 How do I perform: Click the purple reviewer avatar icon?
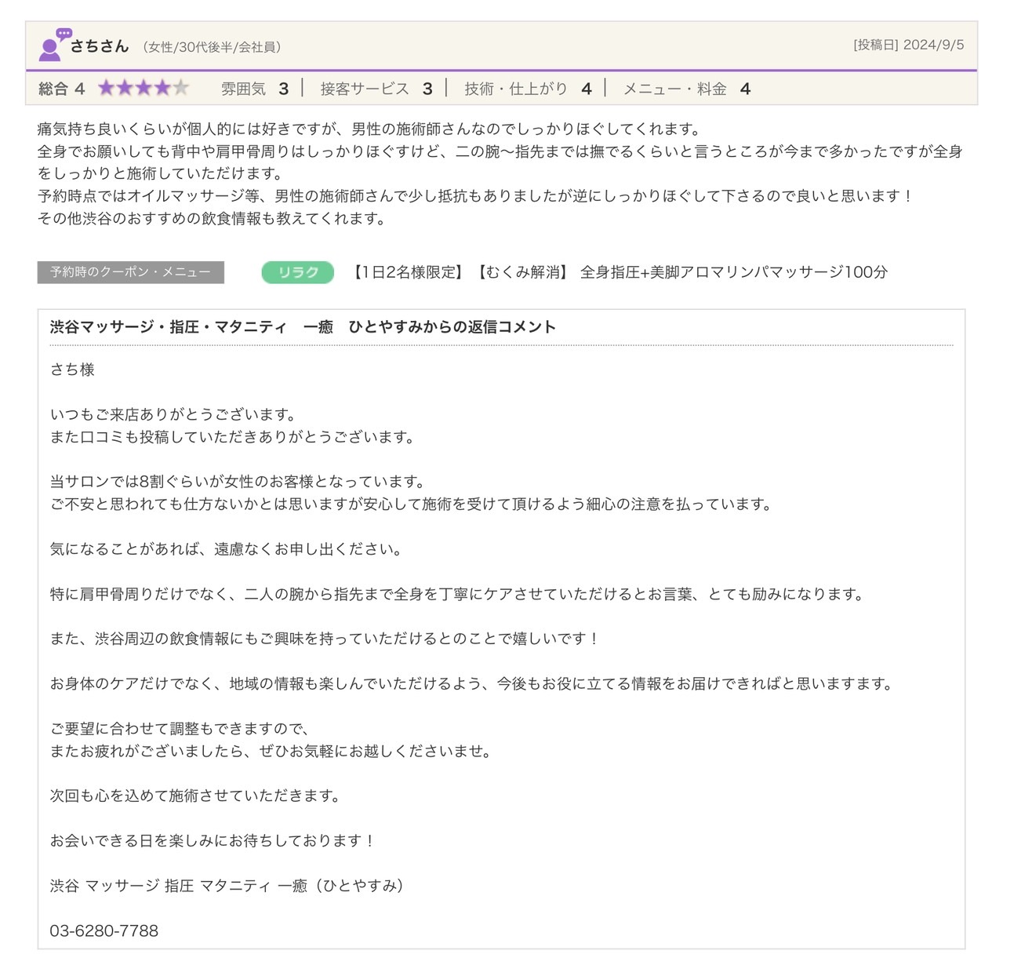pos(54,45)
